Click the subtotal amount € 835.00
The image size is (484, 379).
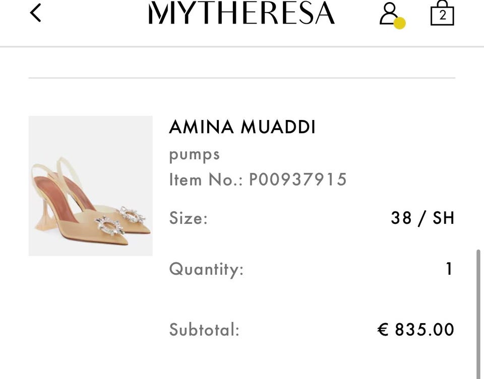[415, 330]
